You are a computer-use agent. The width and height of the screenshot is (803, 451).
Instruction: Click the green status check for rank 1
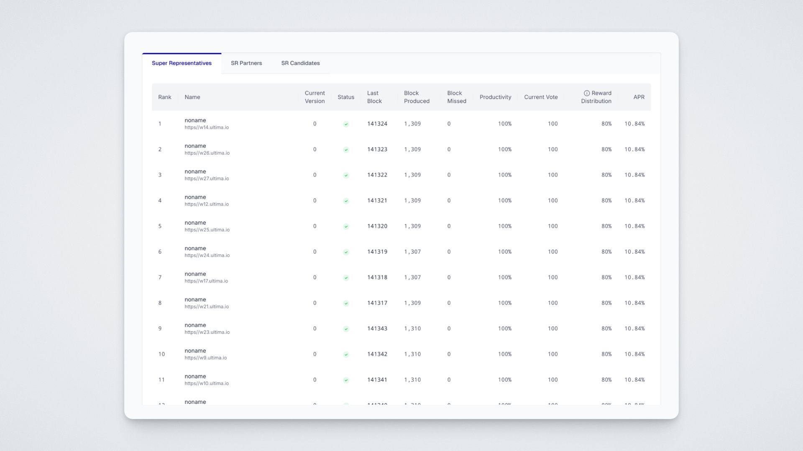(346, 124)
